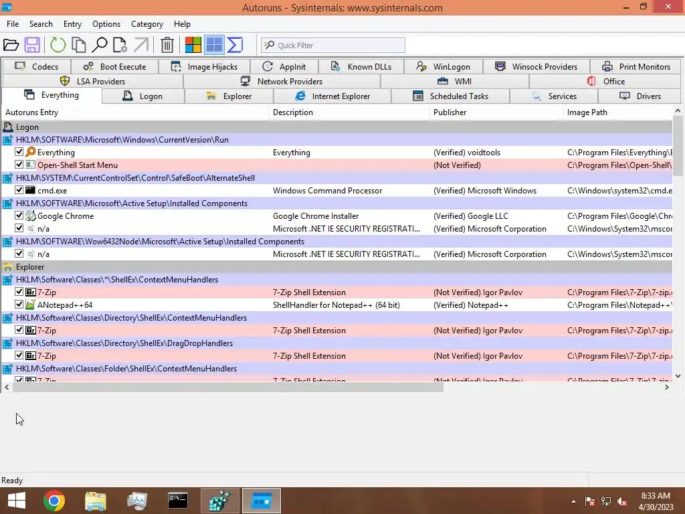Uncheck the Everything logon entry
This screenshot has width=685, height=514.
coord(19,152)
